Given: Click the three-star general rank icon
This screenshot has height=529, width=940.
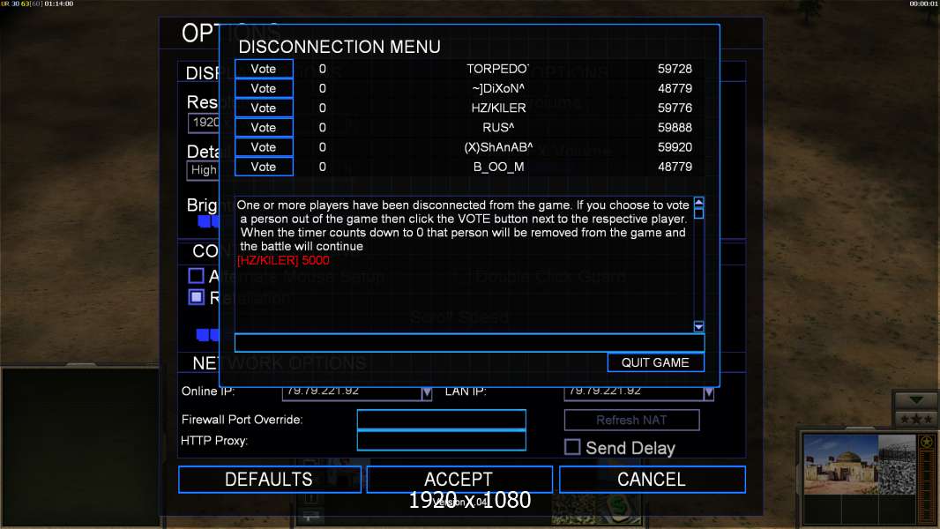Looking at the screenshot, I should (x=915, y=419).
